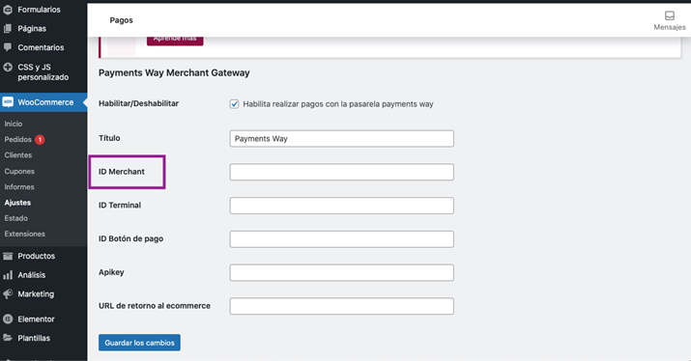The height and width of the screenshot is (361, 691).
Task: Click Guardar los cambios button
Action: click(x=139, y=343)
